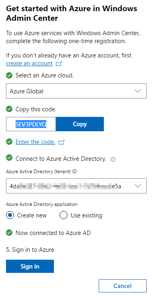This screenshot has width=153, height=296.
Task: Click the Copy button
Action: click(80, 124)
